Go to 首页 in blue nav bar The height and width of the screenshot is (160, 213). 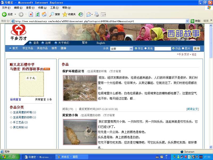15,48
